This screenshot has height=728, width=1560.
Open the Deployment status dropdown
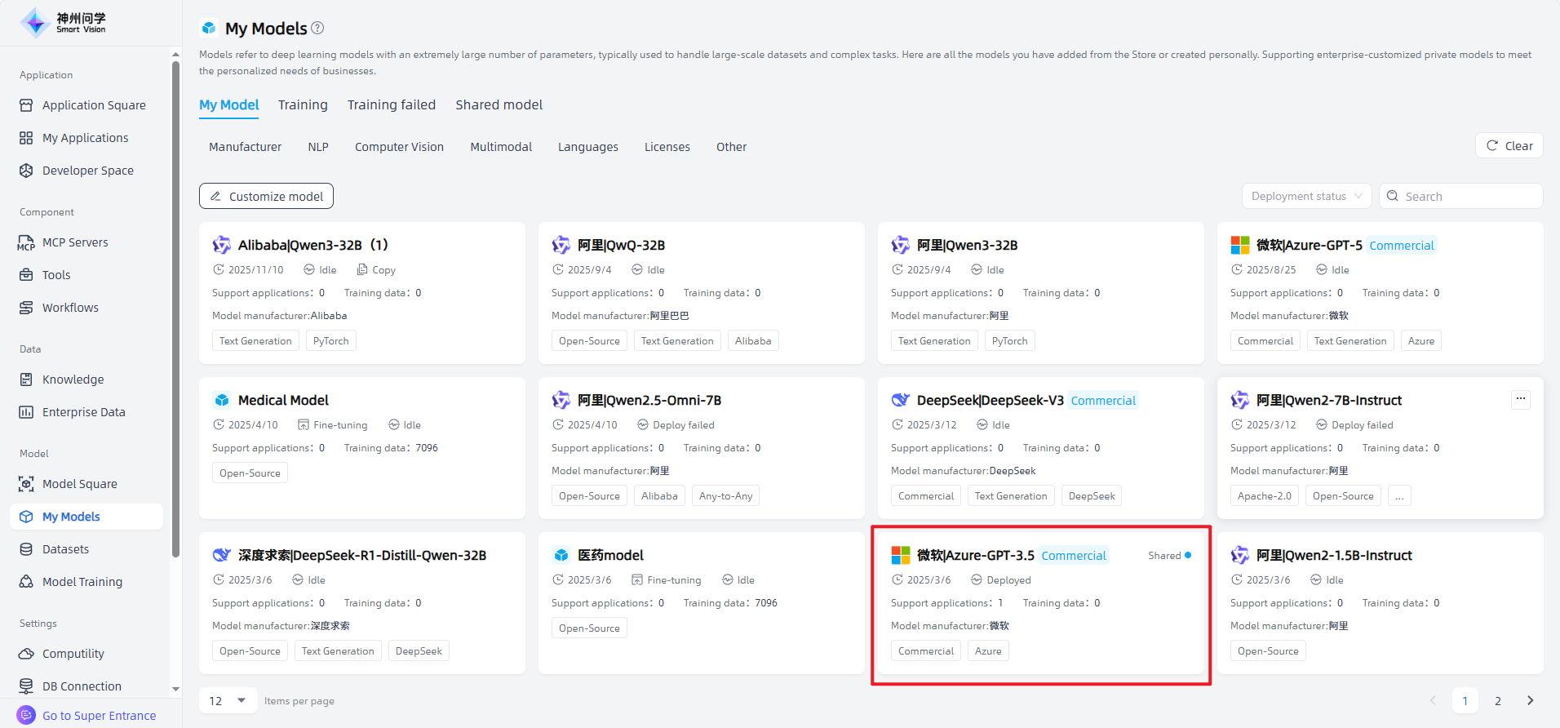[x=1306, y=196]
